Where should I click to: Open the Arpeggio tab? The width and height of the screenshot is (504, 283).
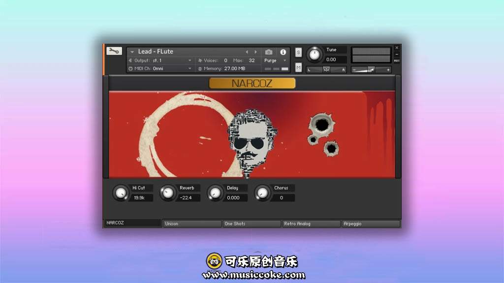(x=371, y=224)
